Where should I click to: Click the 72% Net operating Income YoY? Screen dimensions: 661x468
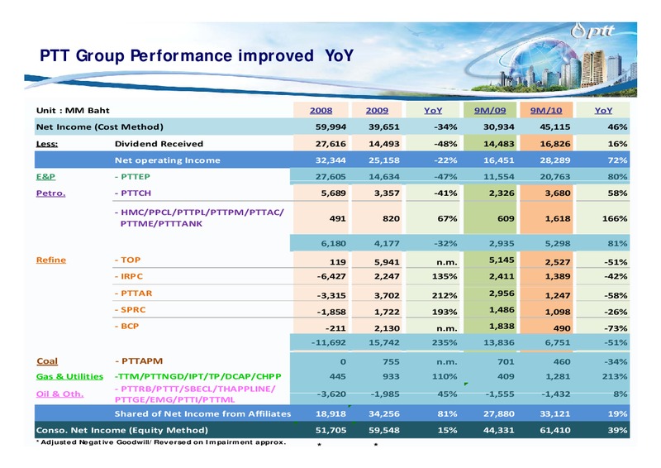(x=617, y=160)
